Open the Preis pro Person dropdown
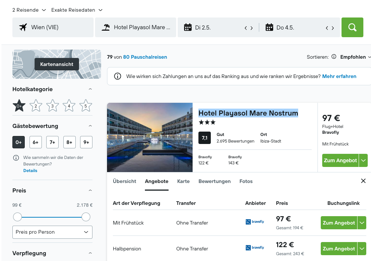 click(52, 232)
